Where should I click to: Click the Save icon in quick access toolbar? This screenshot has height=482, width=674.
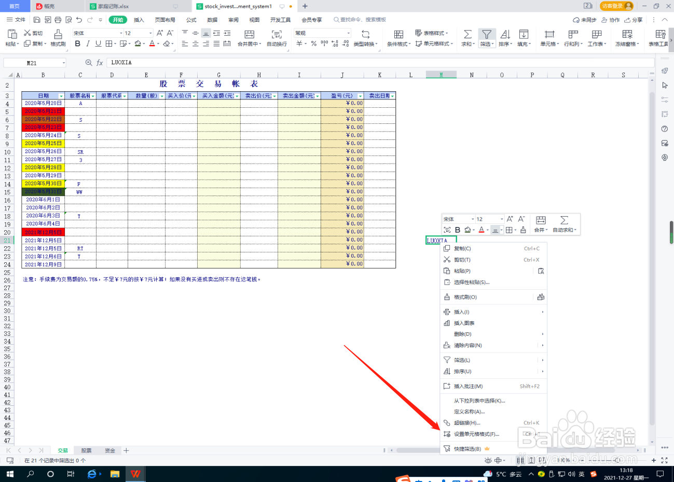(x=37, y=20)
